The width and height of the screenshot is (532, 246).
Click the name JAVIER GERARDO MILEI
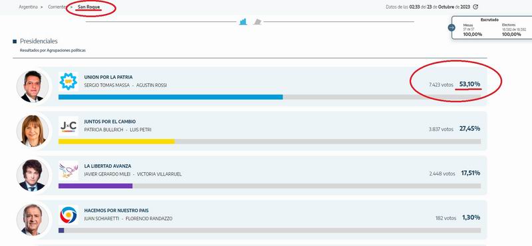coord(107,174)
